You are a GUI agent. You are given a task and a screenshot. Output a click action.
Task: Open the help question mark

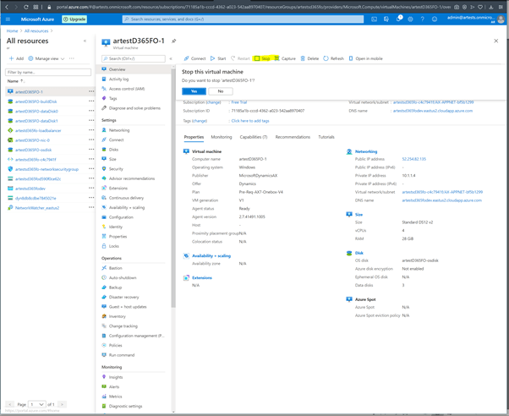coord(422,19)
